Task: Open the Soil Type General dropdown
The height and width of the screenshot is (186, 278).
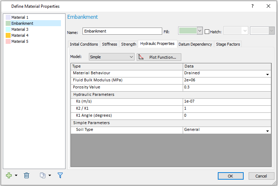Action: [267, 131]
